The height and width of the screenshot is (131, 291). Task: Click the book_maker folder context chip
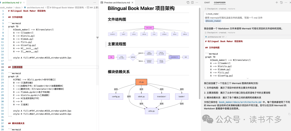tap(212, 14)
